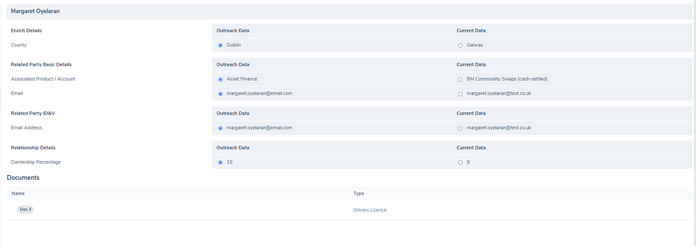Click the Name column header
This screenshot has width=698, height=246.
18,193
